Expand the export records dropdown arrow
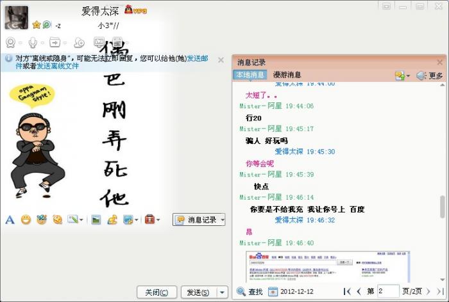The width and height of the screenshot is (449, 302). pyautogui.click(x=409, y=76)
